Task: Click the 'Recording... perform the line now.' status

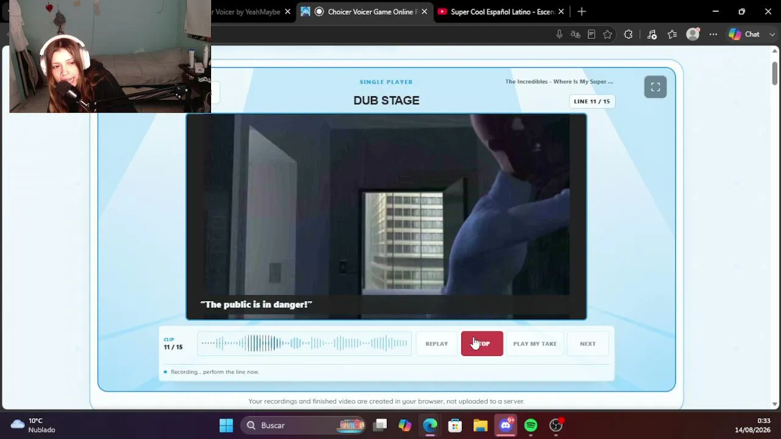Action: point(215,372)
